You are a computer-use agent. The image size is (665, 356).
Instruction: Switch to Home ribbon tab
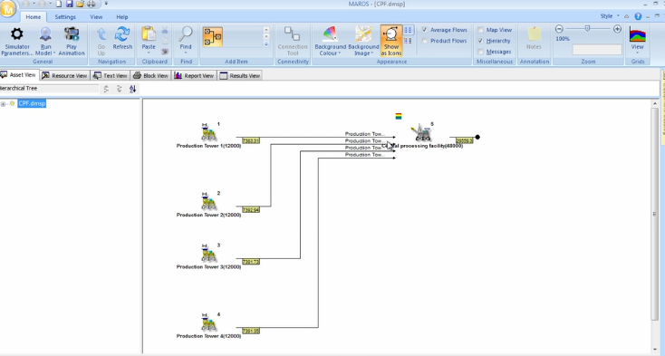(34, 17)
